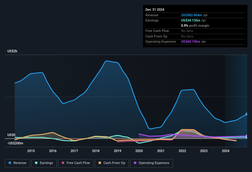This screenshot has width=252, height=172.
Task: Click the 5.9% profit margin text
Action: point(195,25)
